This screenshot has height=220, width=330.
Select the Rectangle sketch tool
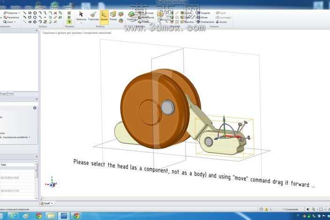pyautogui.click(x=30, y=13)
